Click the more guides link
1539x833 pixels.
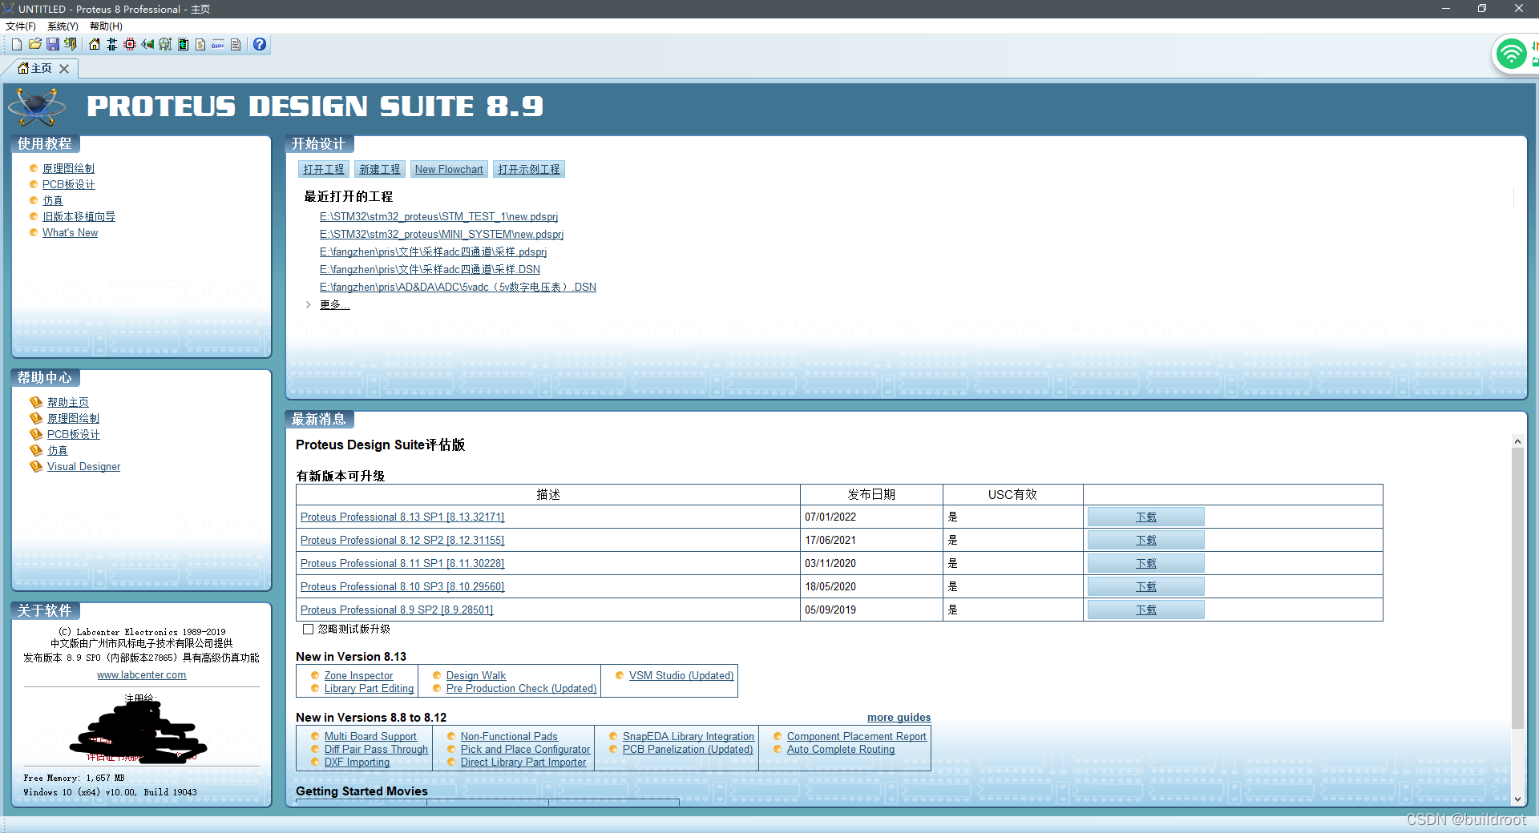[899, 718]
